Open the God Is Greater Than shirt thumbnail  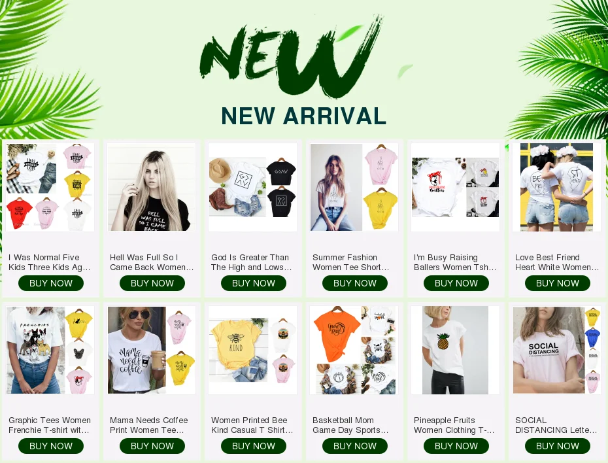tap(253, 187)
